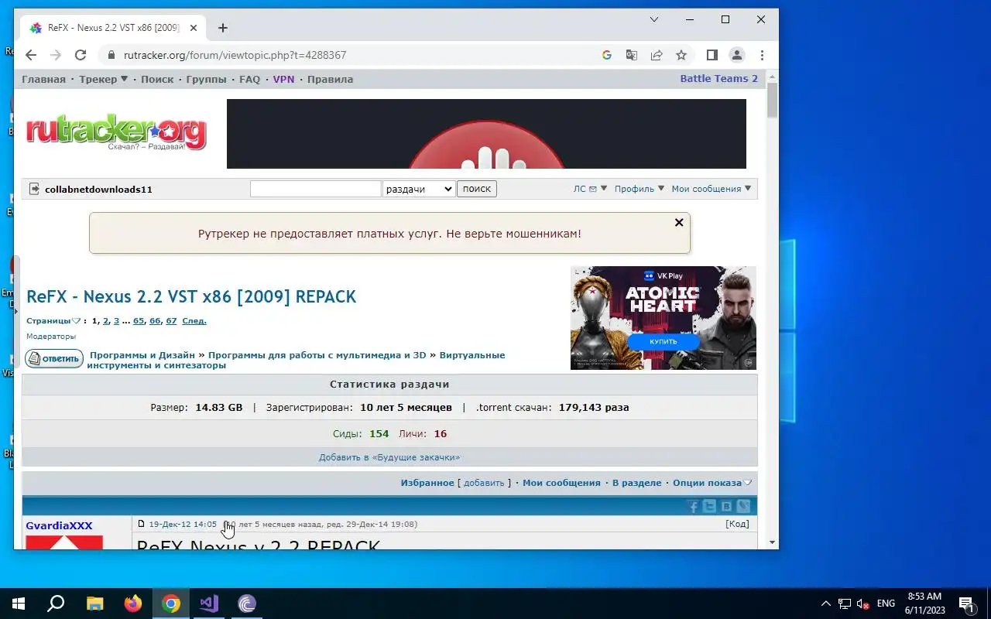The width and height of the screenshot is (991, 619).
Task: Open Группы in the top menu
Action: 207,79
